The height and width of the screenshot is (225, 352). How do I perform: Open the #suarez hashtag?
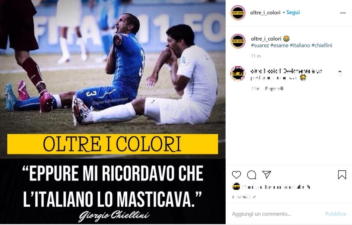tap(260, 45)
